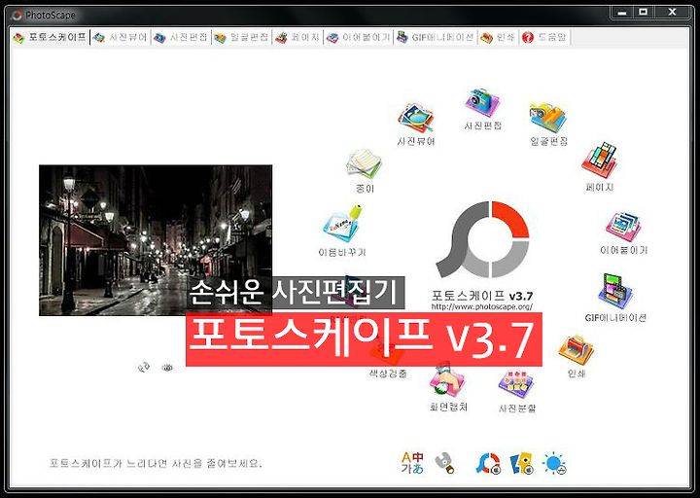Select the 페이지 tab in the tab bar

coord(297,38)
